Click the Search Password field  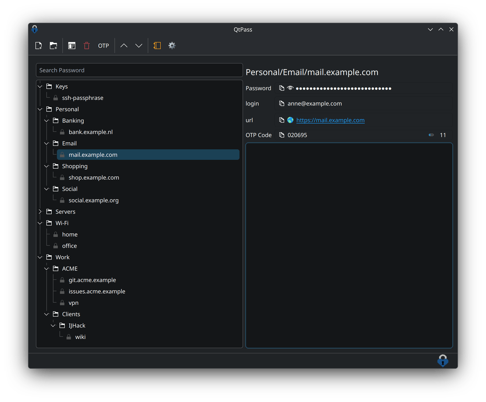tap(139, 70)
